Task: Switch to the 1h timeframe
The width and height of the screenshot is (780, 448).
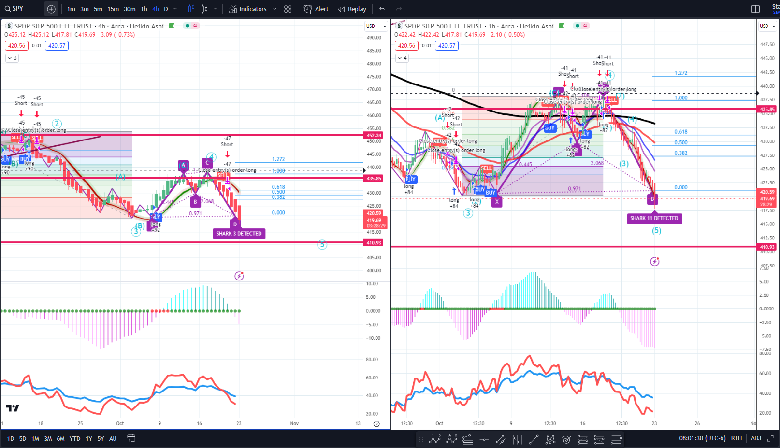Action: click(x=144, y=9)
